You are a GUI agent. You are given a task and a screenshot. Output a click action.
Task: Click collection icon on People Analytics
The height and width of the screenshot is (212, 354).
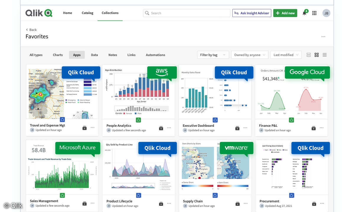coord(161,128)
